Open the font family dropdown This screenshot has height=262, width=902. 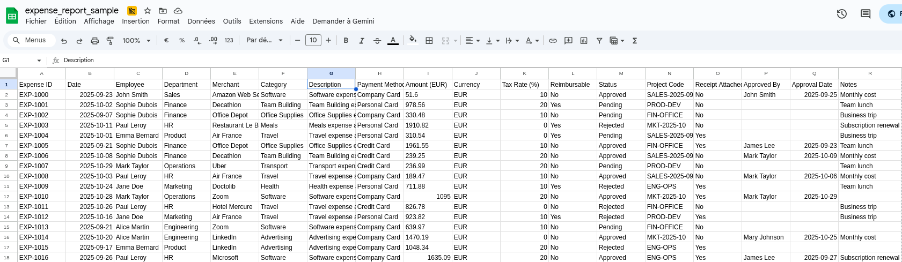[x=264, y=40]
